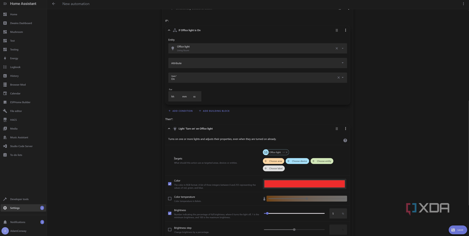This screenshot has width=469, height=236.
Task: Open Developer tools in sidebar
Action: (x=23, y=199)
